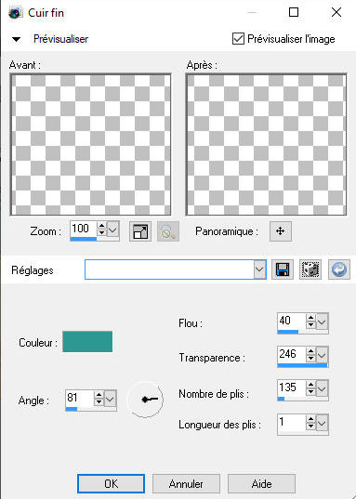Reset to default with blue arrow icon
Image resolution: width=356 pixels, height=499 pixels.
click(339, 269)
